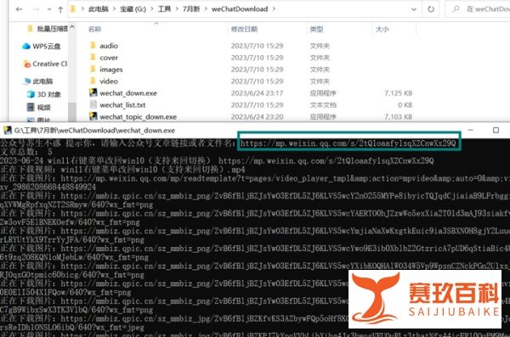Click the search box in weChatDownload
Image resolution: width=510 pixels, height=337 pixels.
click(x=478, y=9)
